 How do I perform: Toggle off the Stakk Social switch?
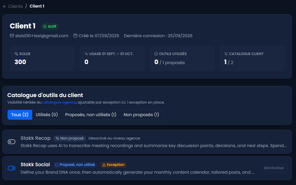tap(12, 168)
